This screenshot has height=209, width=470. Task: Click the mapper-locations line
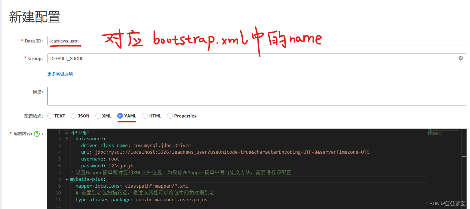pos(132,186)
